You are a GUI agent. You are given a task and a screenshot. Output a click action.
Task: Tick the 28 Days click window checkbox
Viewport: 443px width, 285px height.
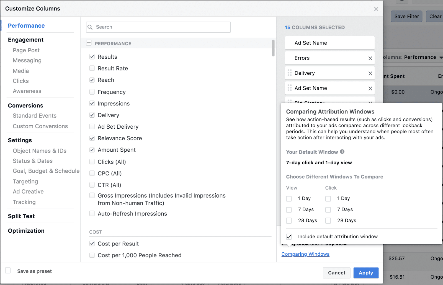pyautogui.click(x=328, y=221)
